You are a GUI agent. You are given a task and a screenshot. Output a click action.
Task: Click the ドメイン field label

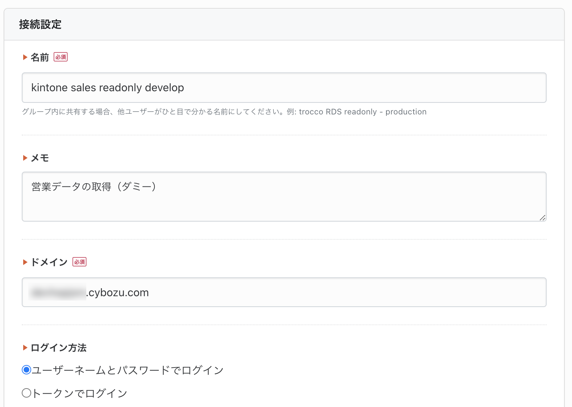coord(49,262)
